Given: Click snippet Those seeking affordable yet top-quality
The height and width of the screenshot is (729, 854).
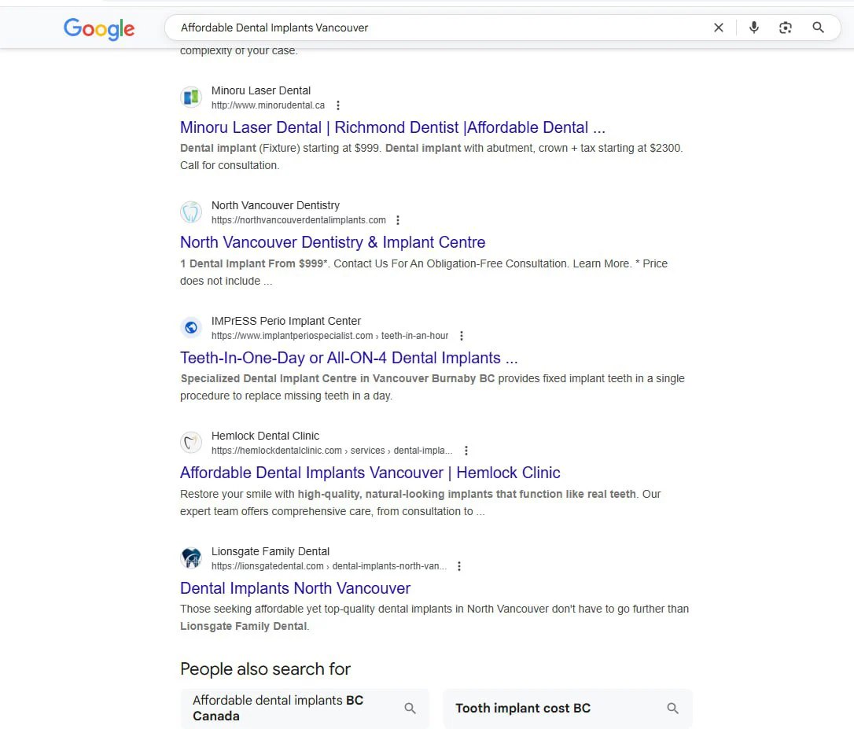Looking at the screenshot, I should tap(435, 618).
